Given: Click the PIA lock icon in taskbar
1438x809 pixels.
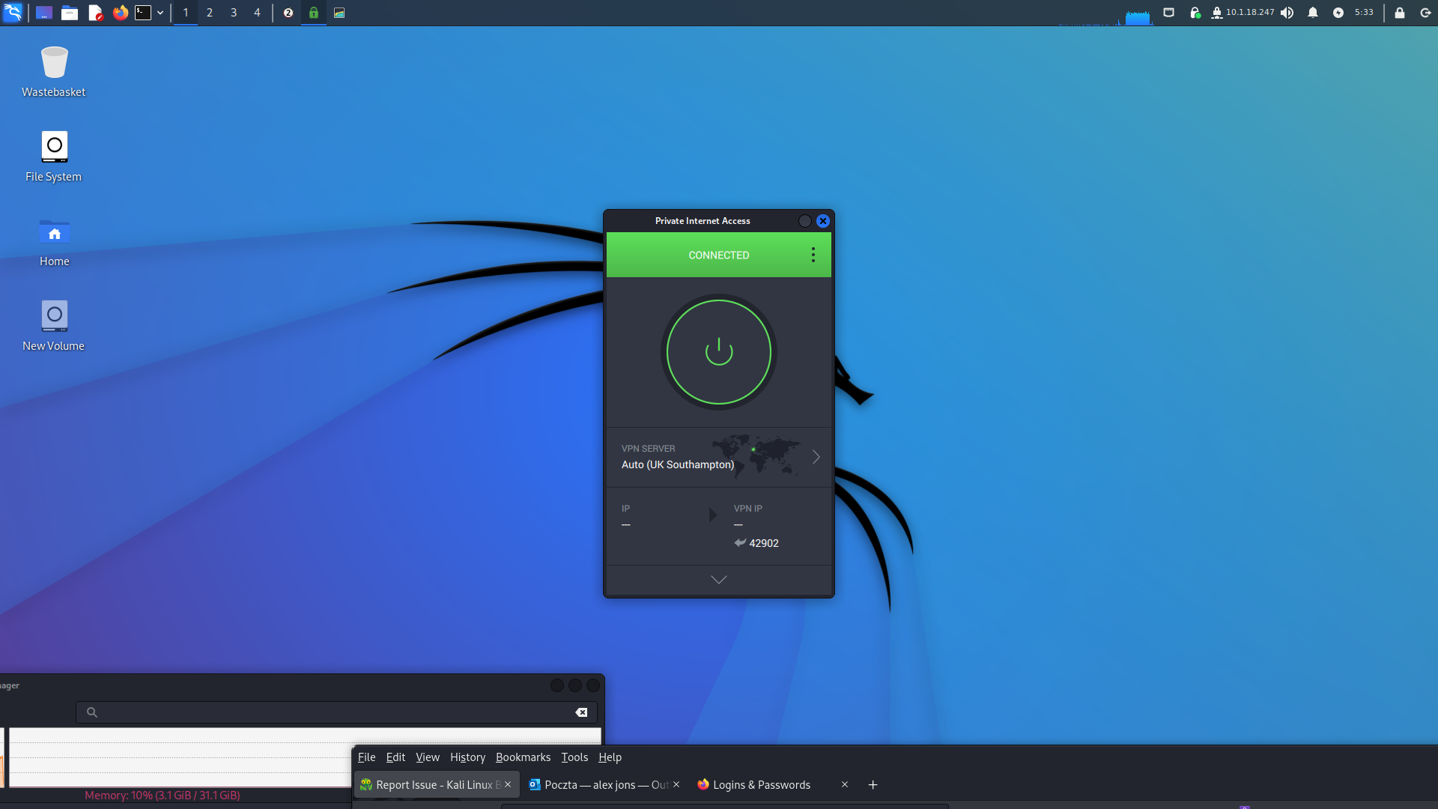Looking at the screenshot, I should [x=314, y=13].
